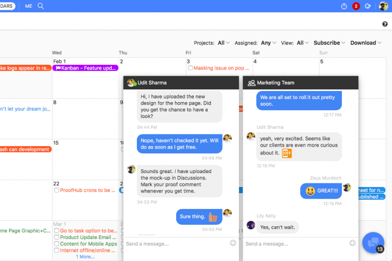This screenshot has height=261, width=392.
Task: Click the profile avatar in top bar
Action: pos(383,6)
